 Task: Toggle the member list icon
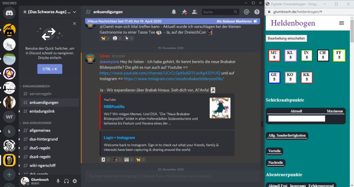pos(194,12)
